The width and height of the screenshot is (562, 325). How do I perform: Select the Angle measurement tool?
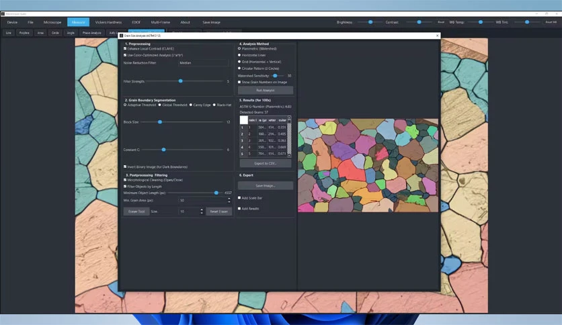coord(71,33)
